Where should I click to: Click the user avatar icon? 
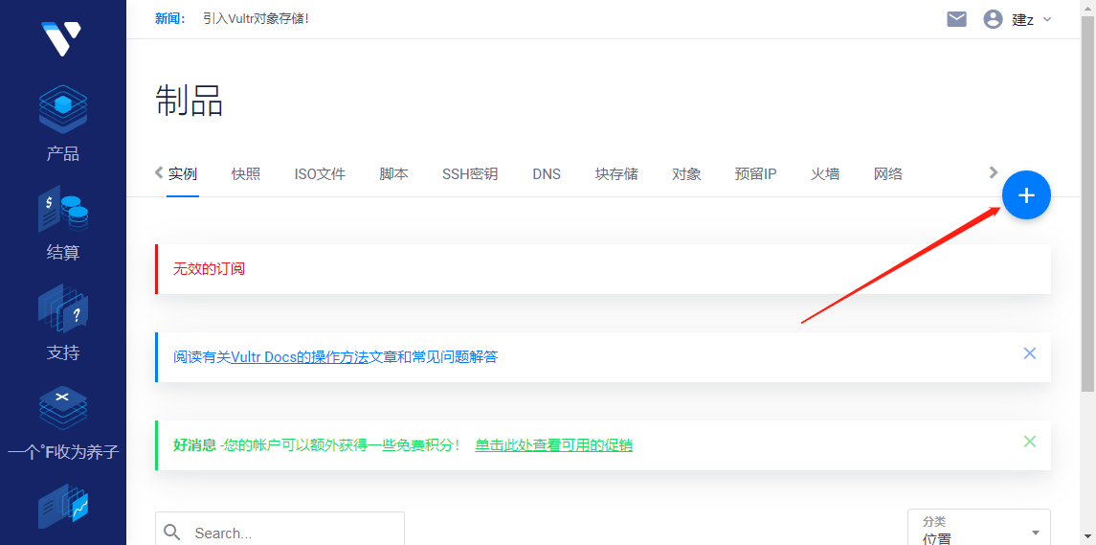click(993, 19)
